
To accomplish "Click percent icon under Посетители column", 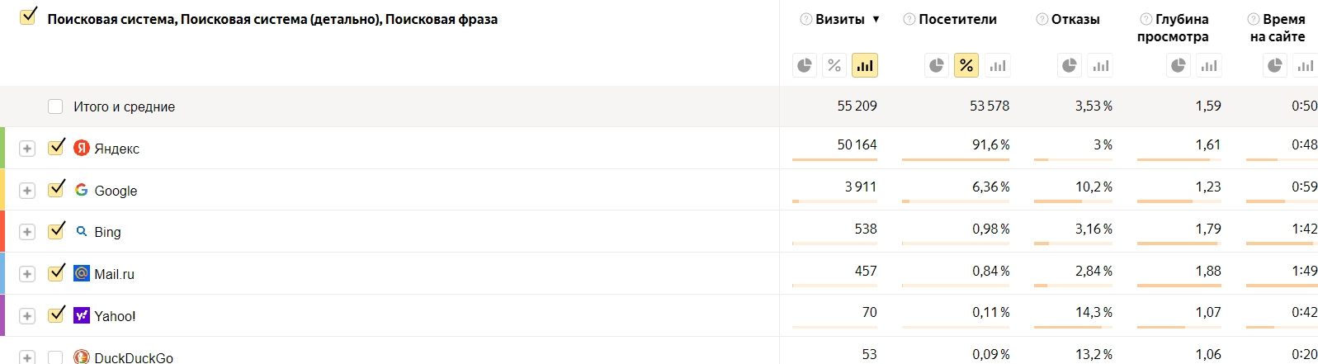I will pyautogui.click(x=966, y=65).
